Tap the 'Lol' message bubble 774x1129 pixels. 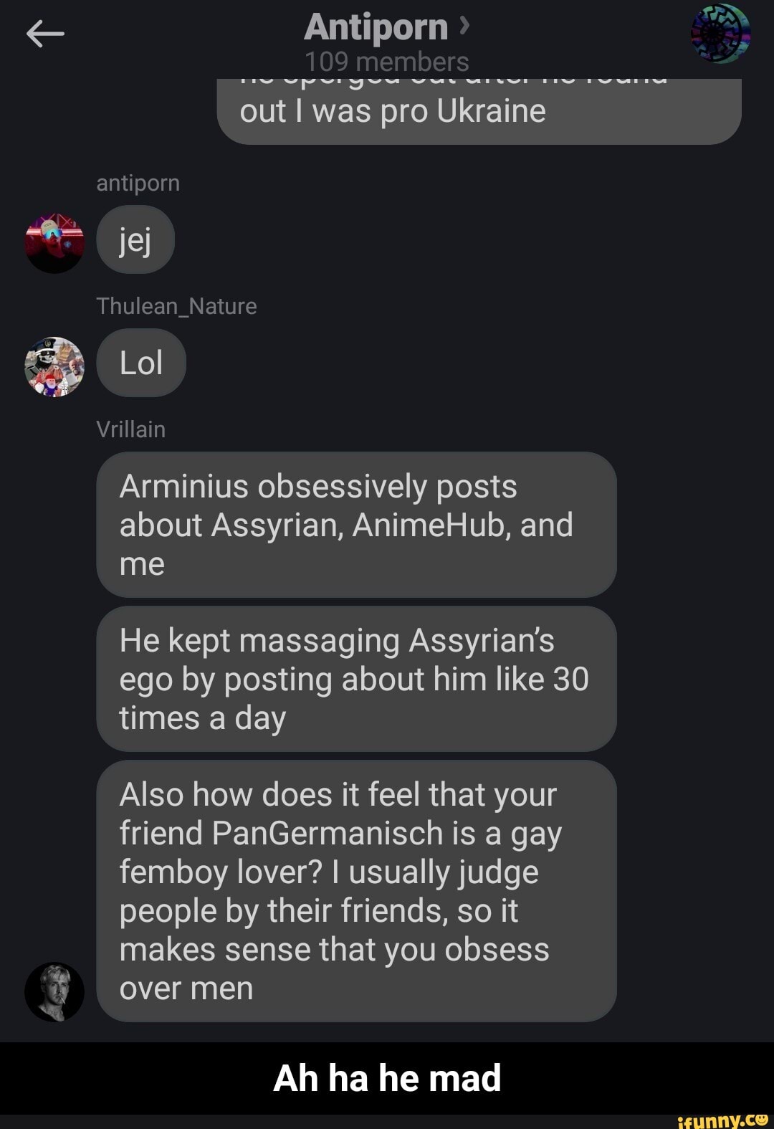[141, 363]
